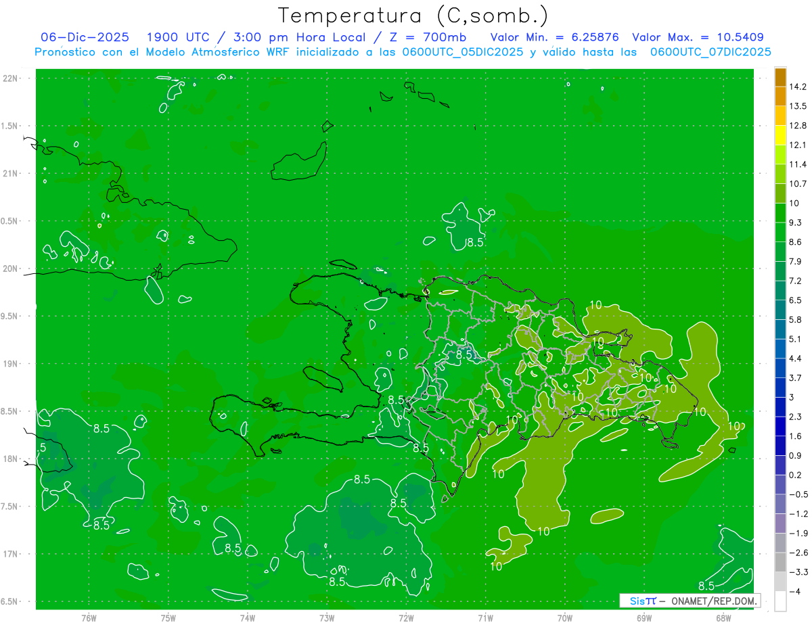The height and width of the screenshot is (627, 812).
Task: Click the latitude axis label "1.5N"
Action: [x=10, y=126]
